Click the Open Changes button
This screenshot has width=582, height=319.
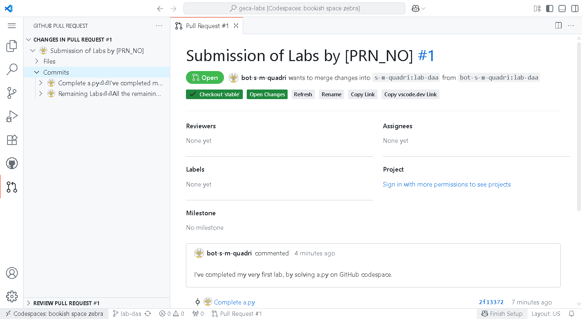coord(267,94)
